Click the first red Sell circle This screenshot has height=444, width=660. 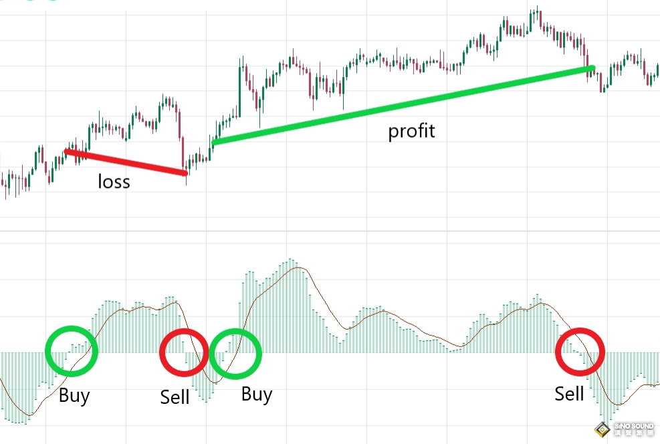[x=185, y=354]
